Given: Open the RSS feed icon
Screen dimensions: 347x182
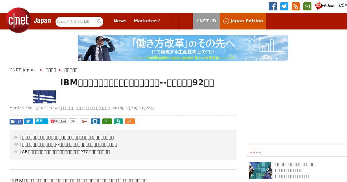Looking at the screenshot, I should pyautogui.click(x=296, y=6).
